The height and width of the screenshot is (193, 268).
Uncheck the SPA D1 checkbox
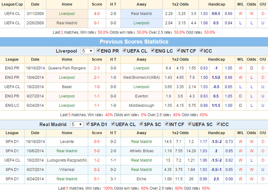coord(88,124)
